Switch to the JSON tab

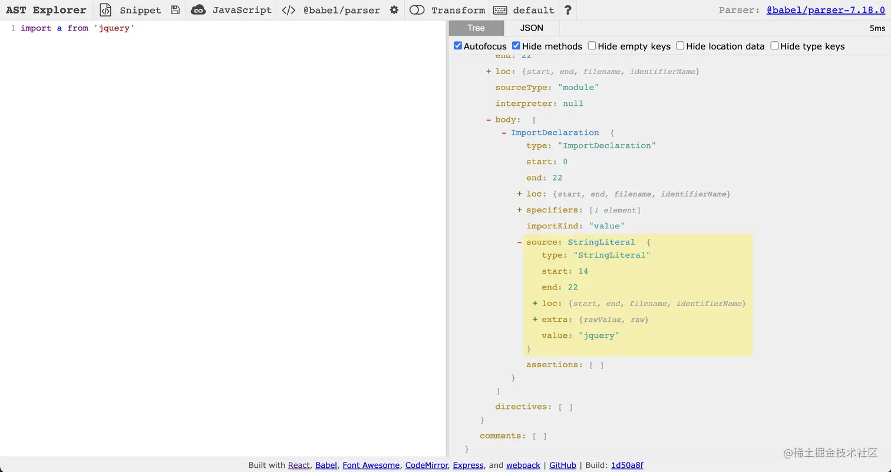pyautogui.click(x=532, y=28)
